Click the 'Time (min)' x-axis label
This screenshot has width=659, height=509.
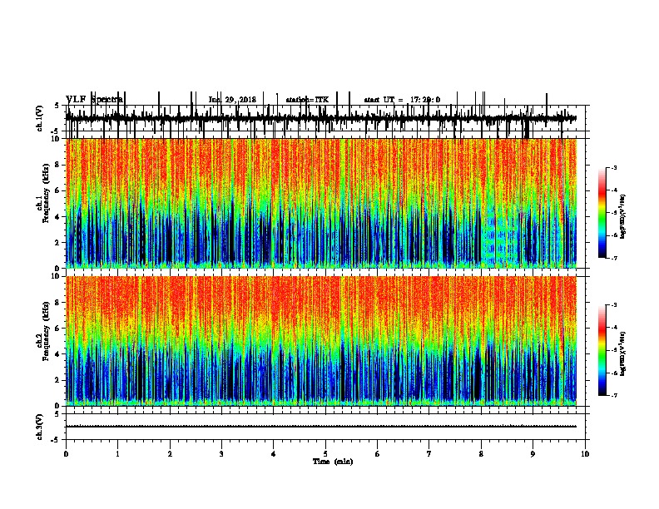[333, 462]
